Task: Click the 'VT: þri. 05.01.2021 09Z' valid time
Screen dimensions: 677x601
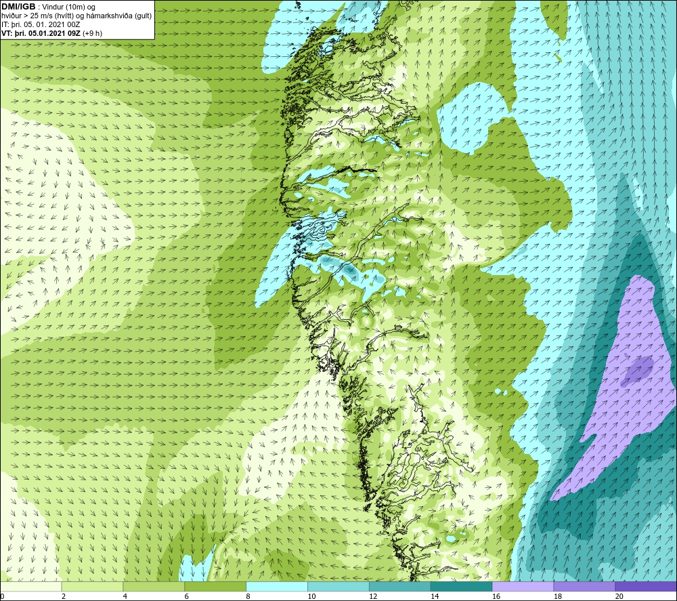Action: click(41, 33)
